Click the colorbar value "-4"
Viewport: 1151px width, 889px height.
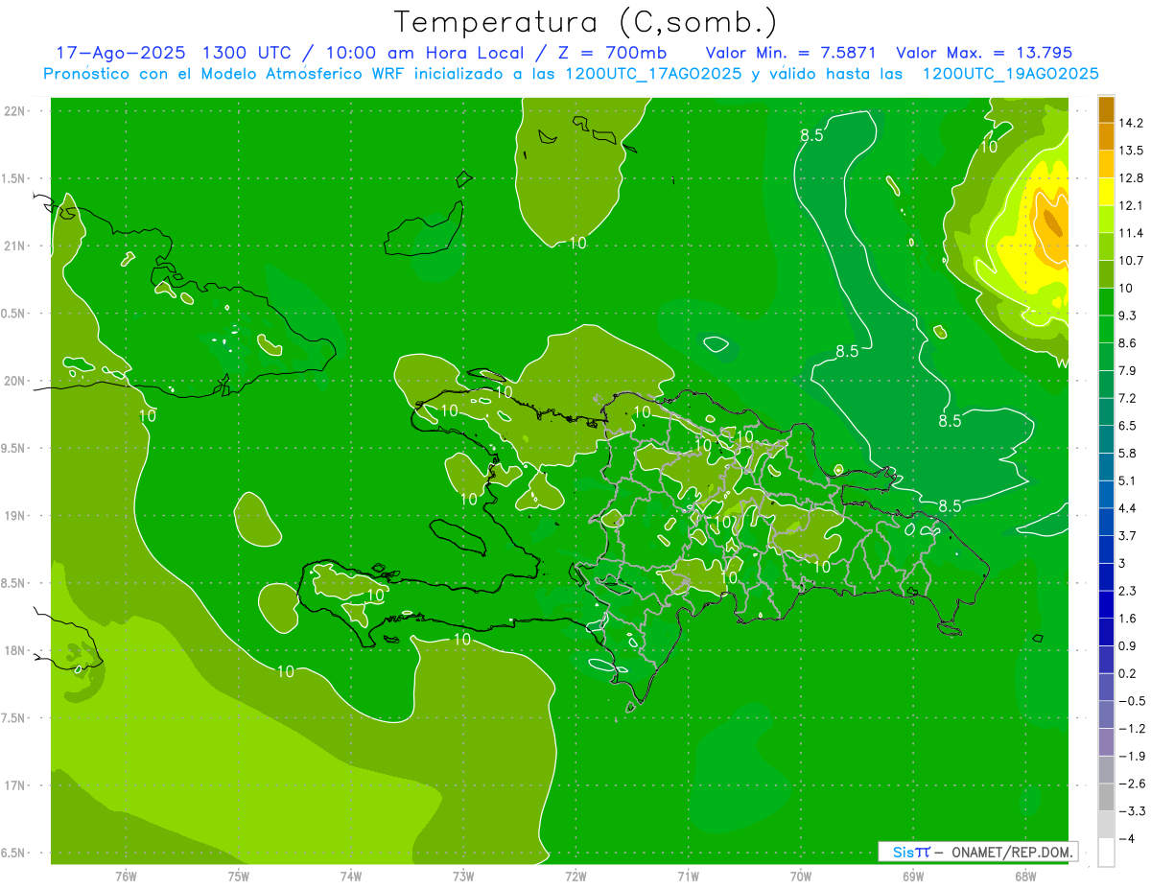[1127, 839]
